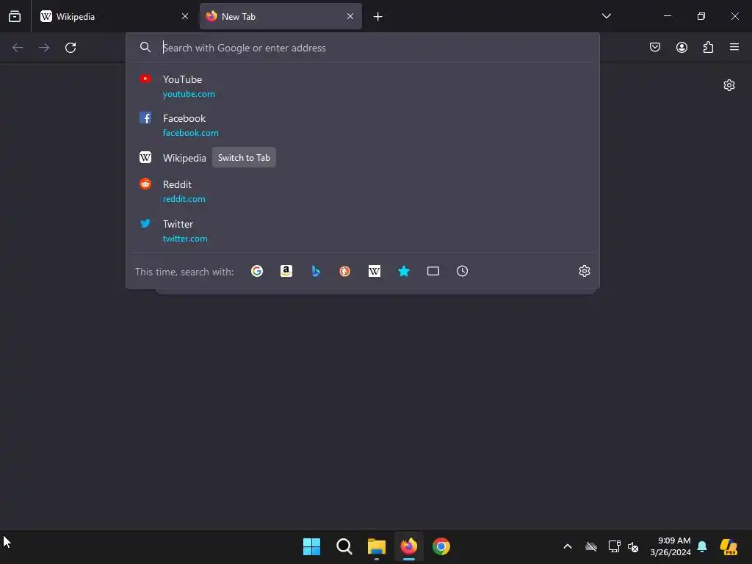752x564 pixels.
Task: Search this time with DuckDuckGo
Action: pos(345,272)
